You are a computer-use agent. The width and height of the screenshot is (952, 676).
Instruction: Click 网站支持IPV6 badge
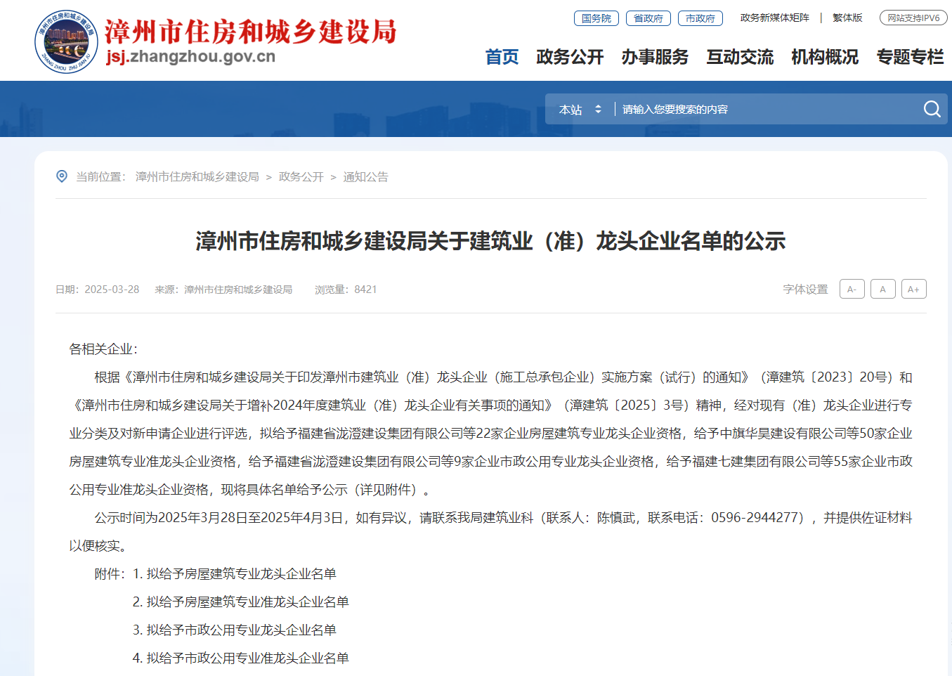point(913,18)
